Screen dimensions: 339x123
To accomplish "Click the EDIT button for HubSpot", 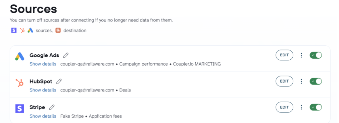I will (x=284, y=81).
